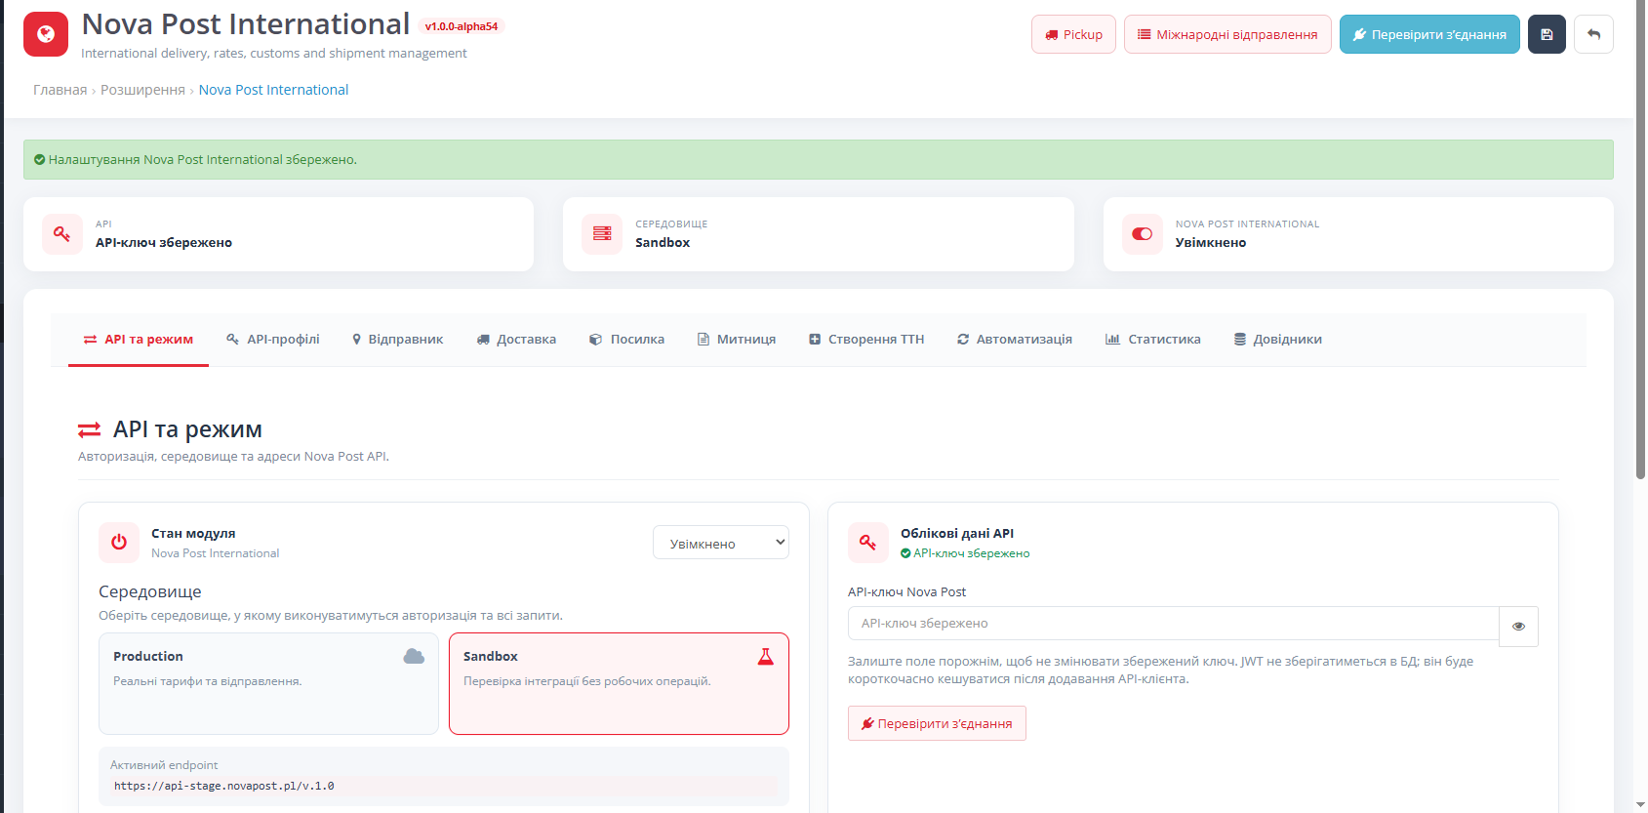Click the power icon beside Стан модуля
The image size is (1648, 813).
119,543
